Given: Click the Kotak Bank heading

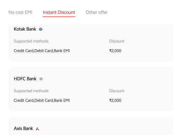Looking at the screenshot, I should coord(25,29).
